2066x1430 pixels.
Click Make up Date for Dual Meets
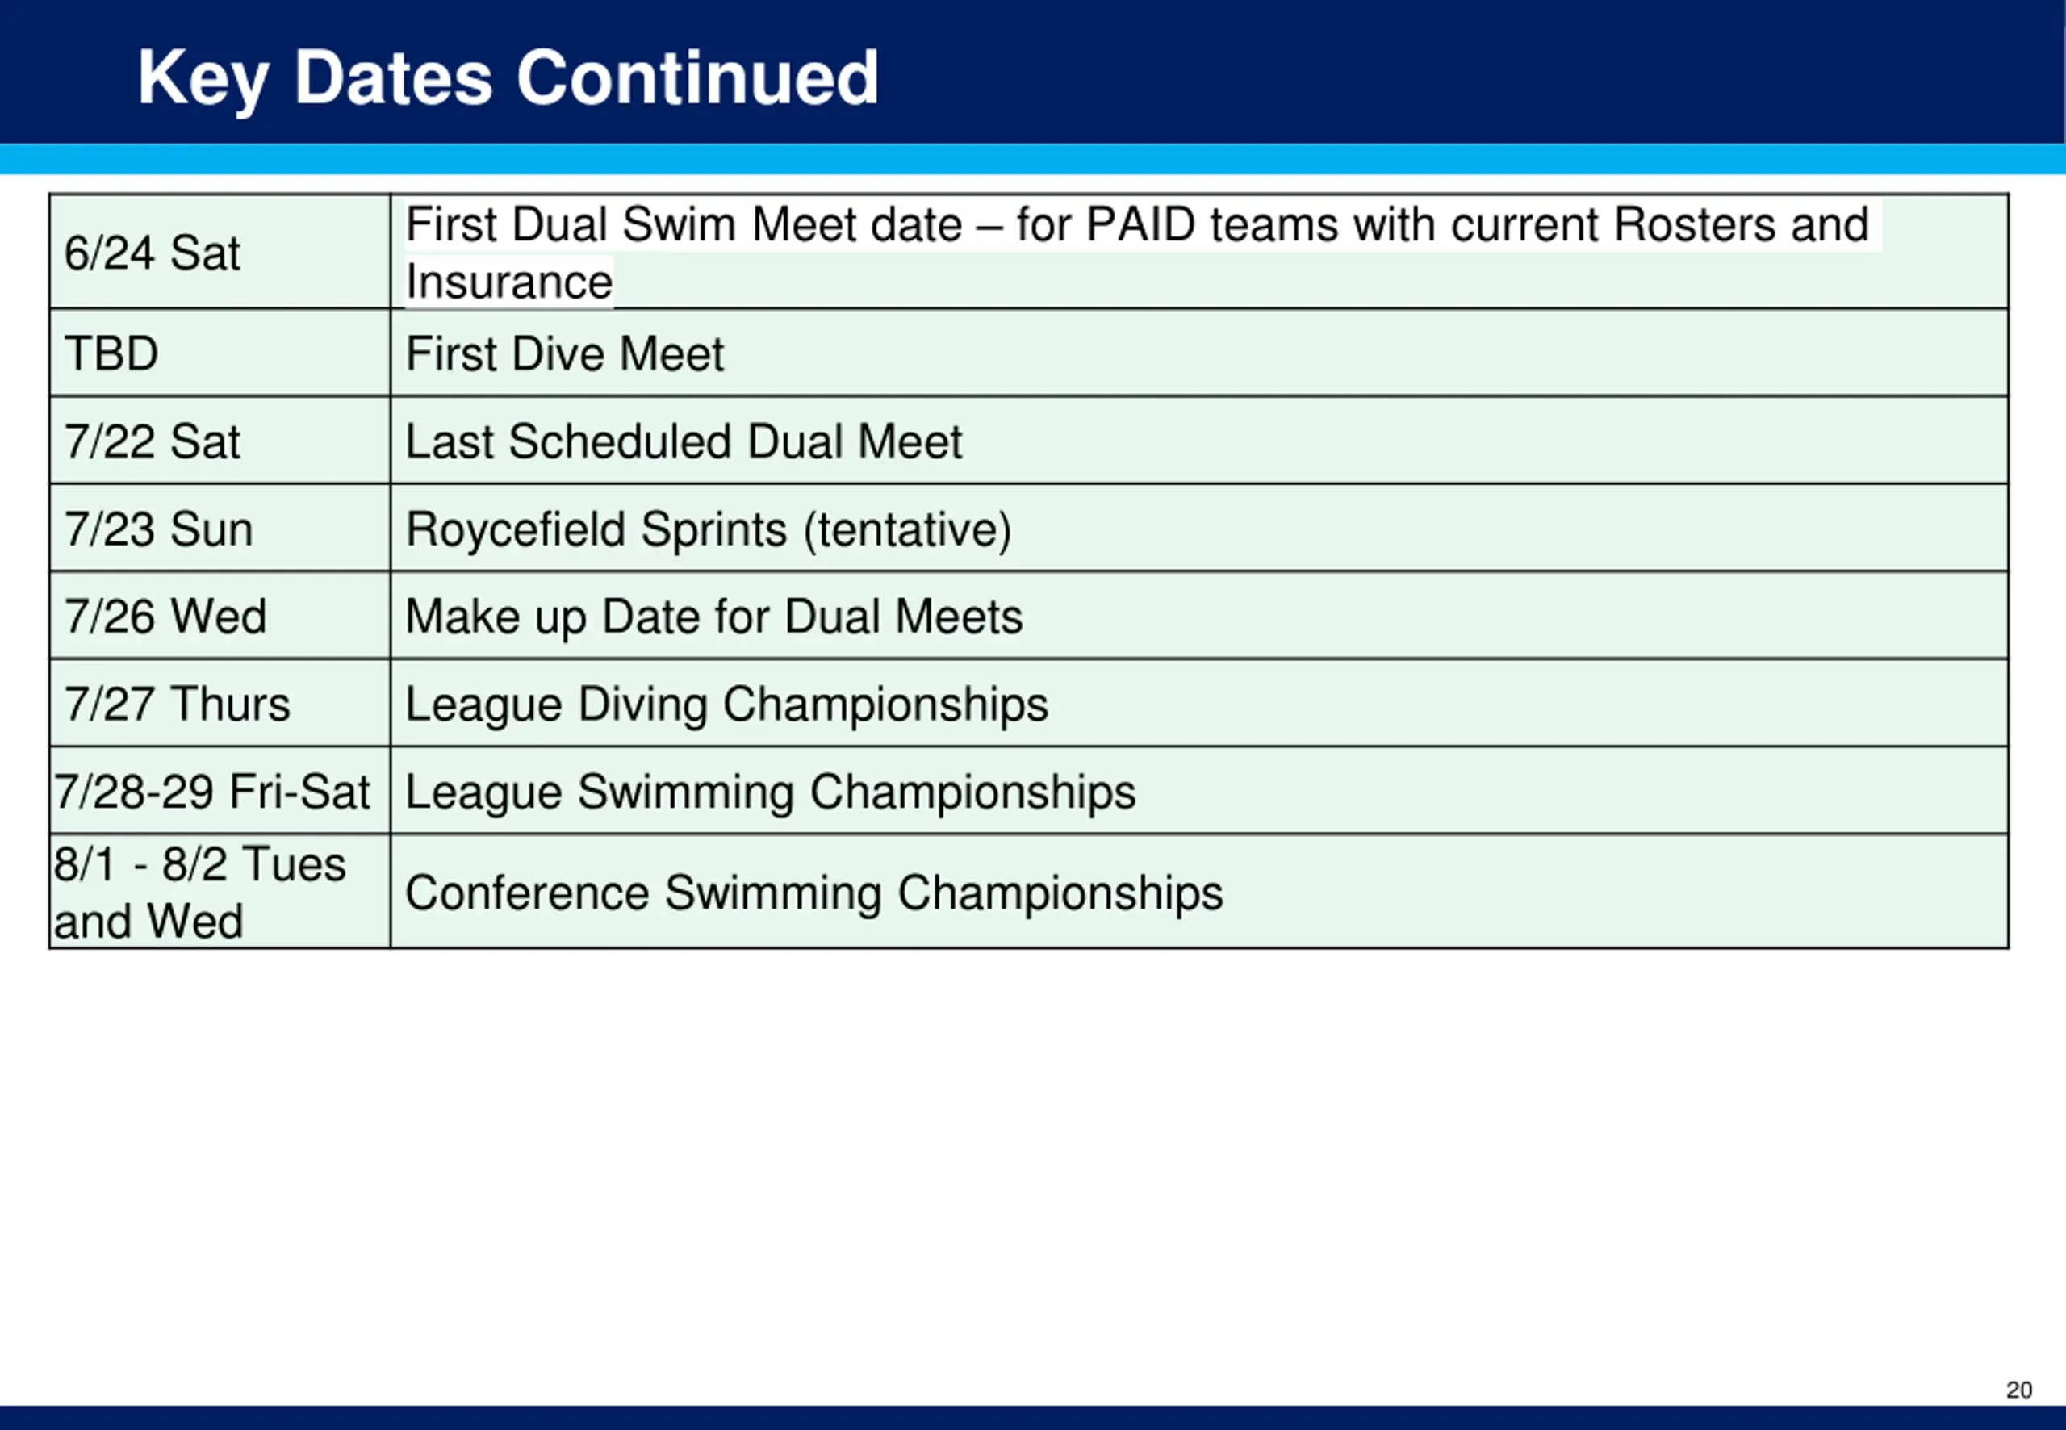coord(714,617)
